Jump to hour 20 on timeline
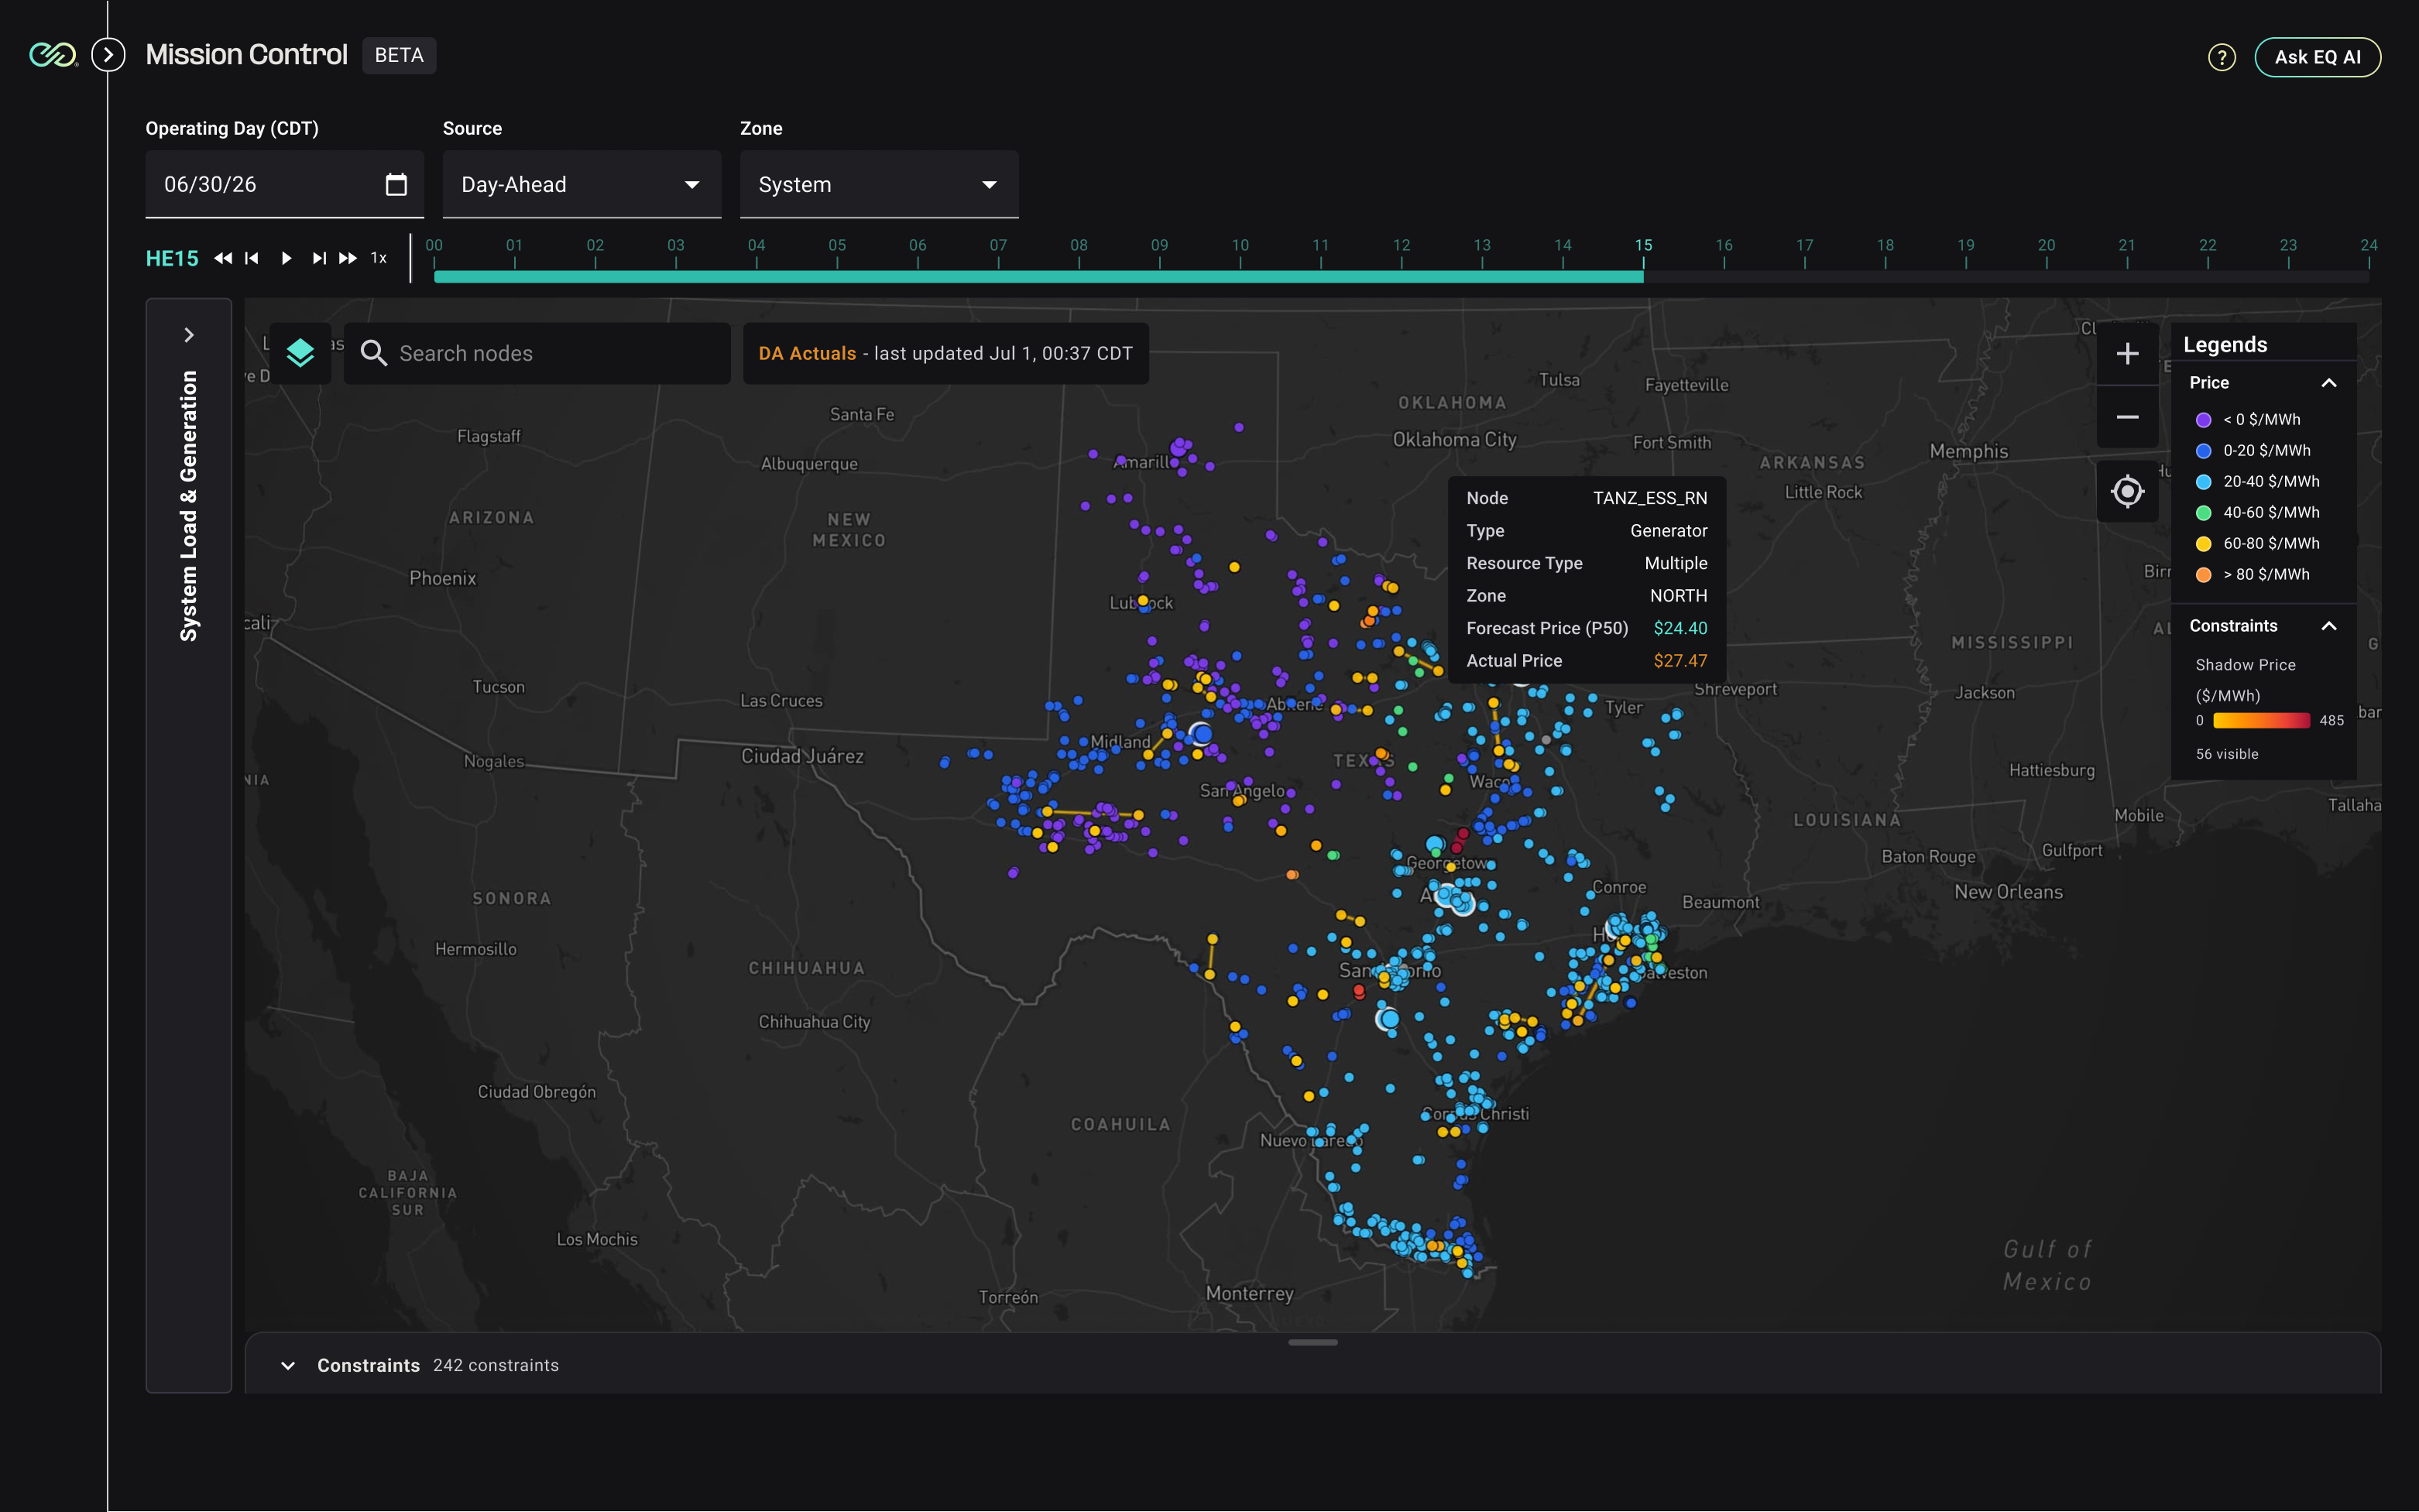The height and width of the screenshot is (1512, 2419). click(2046, 245)
